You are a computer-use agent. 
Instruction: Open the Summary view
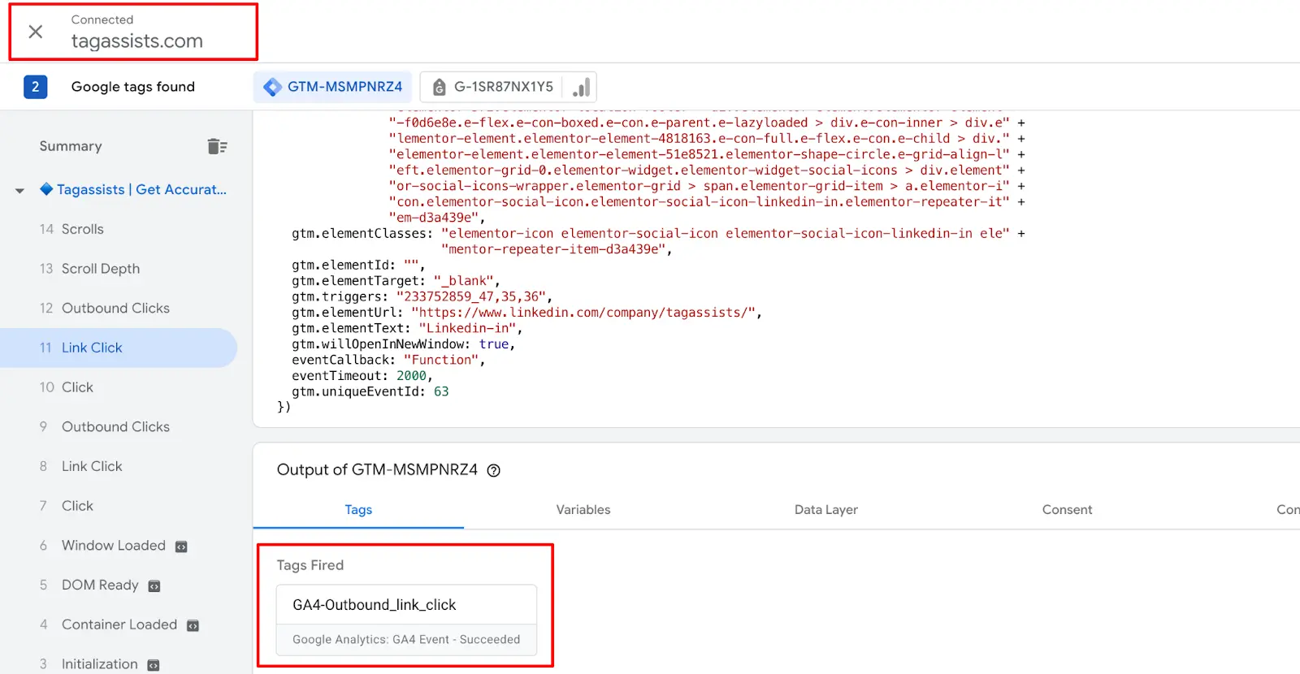(x=71, y=146)
